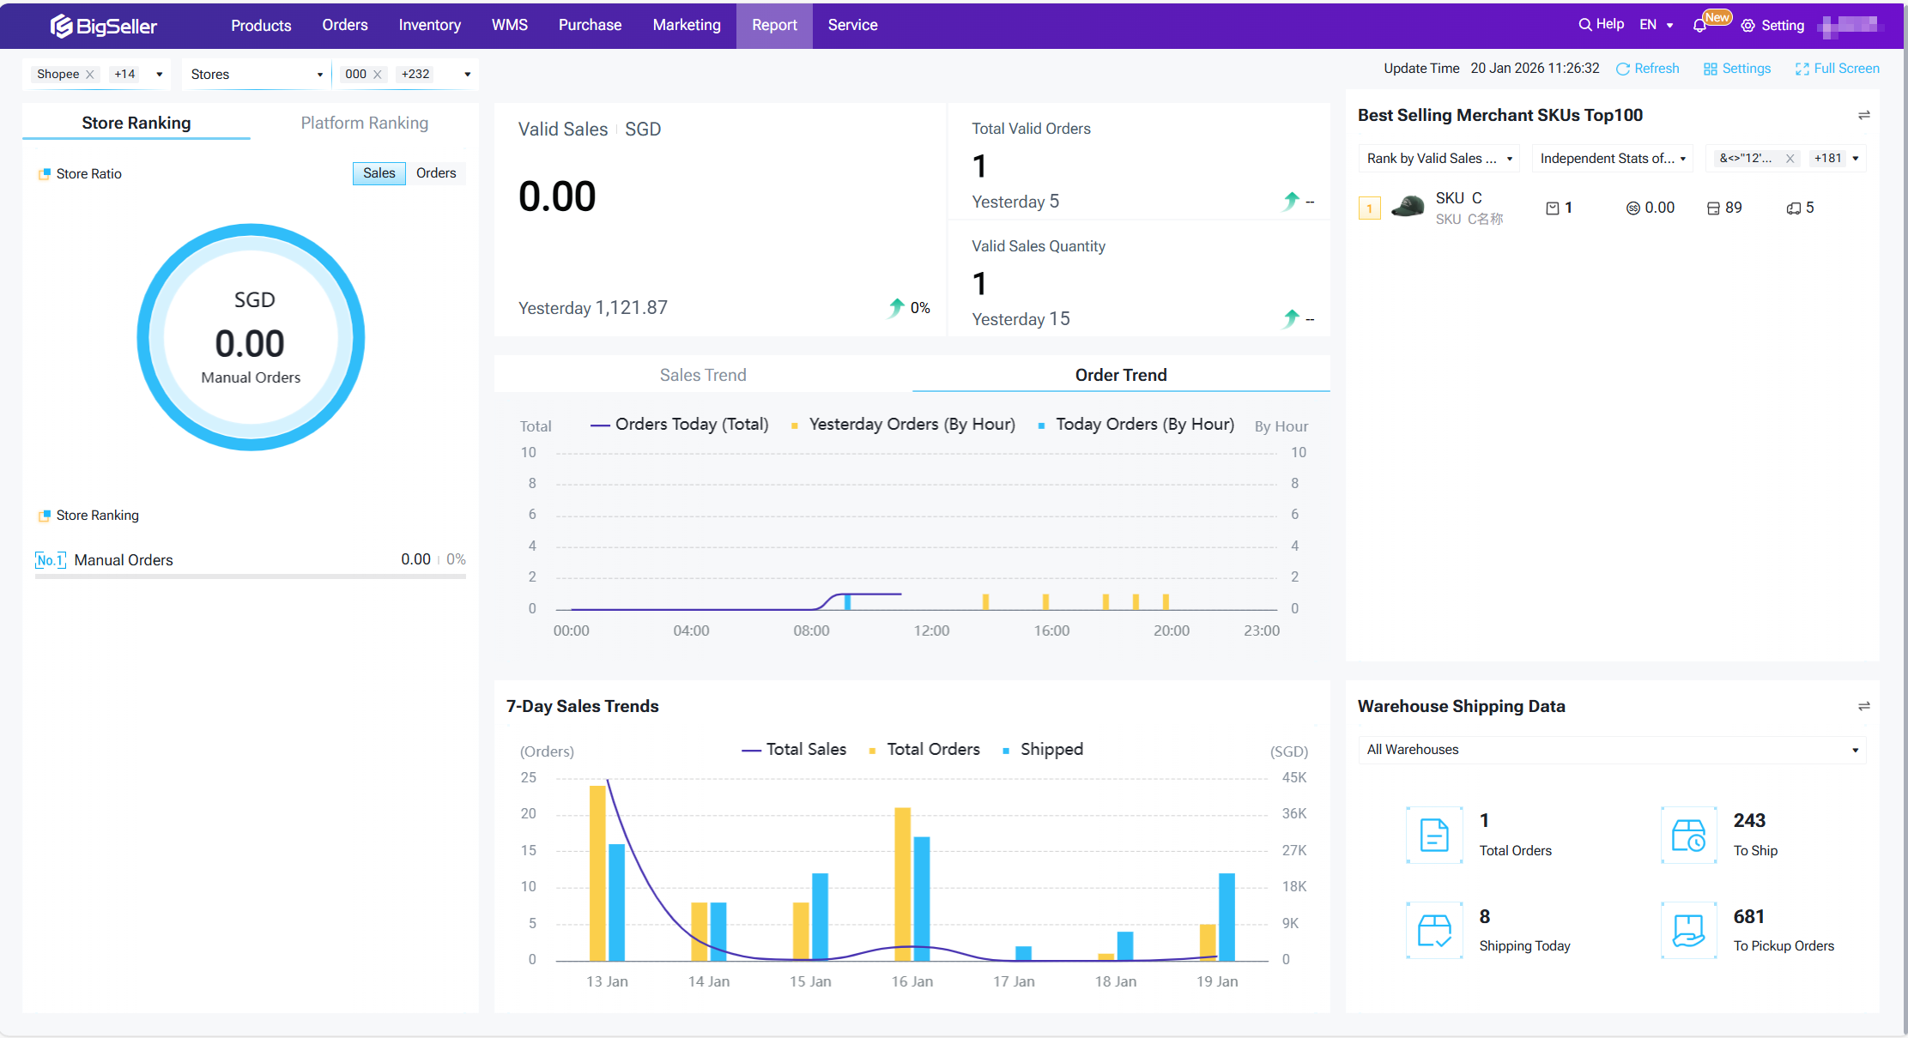Open the Platform Ranking tab

point(364,123)
